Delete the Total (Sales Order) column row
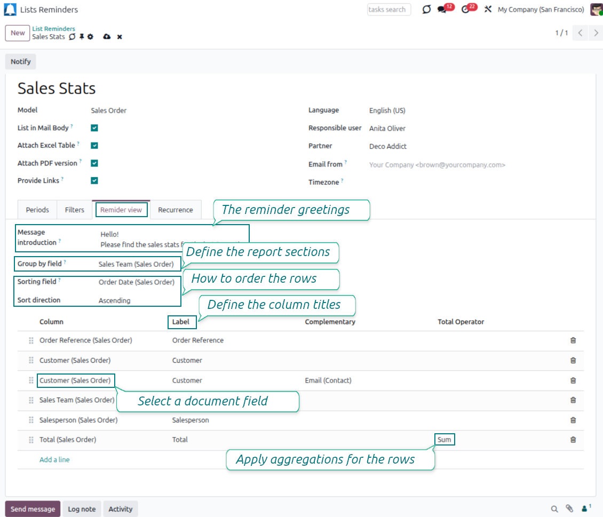This screenshot has height=517, width=603. point(573,440)
